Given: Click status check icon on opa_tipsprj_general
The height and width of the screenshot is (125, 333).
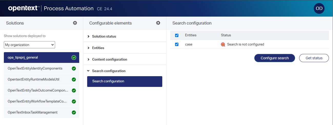Looking at the screenshot, I should click(74, 58).
